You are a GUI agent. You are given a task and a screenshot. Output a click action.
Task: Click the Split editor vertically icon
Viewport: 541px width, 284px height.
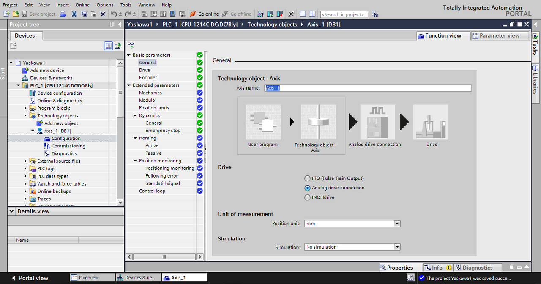(x=312, y=14)
